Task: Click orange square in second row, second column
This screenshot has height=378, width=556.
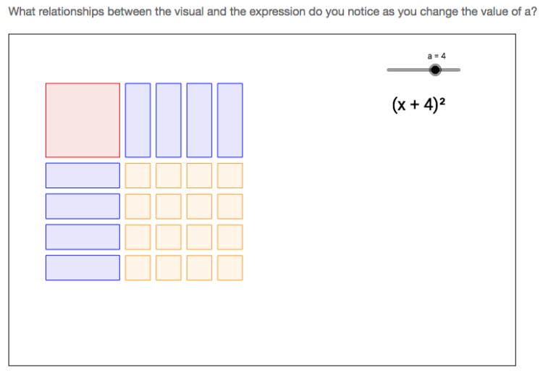Action: point(169,206)
